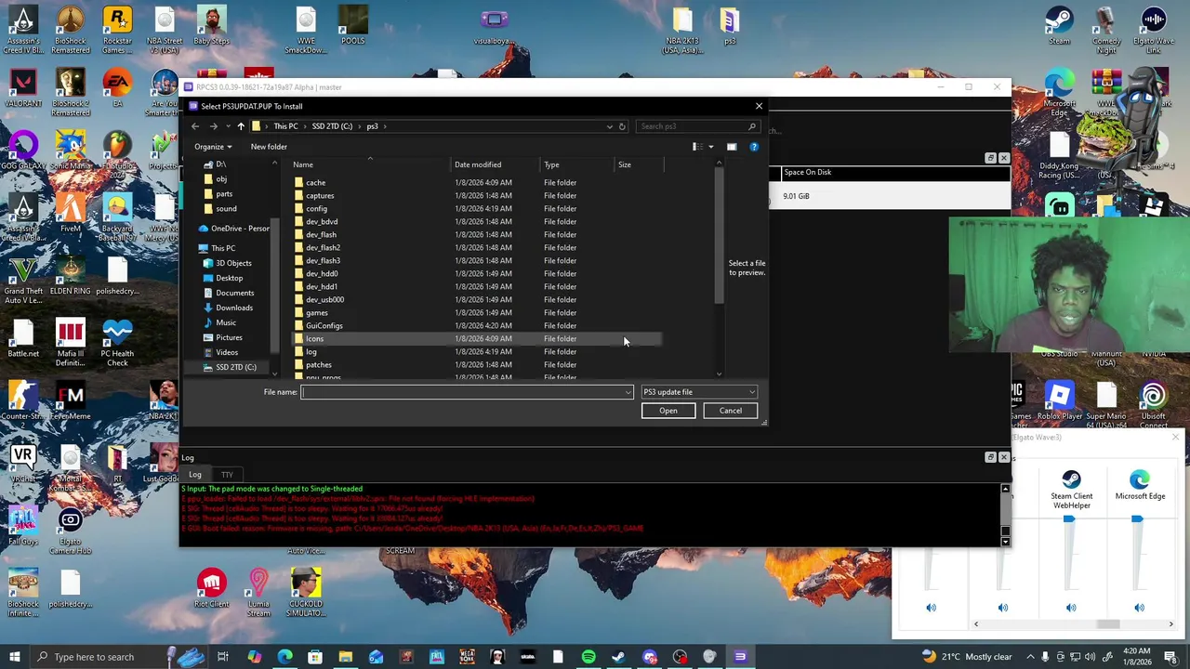The width and height of the screenshot is (1190, 669).
Task: Open the Organize menu
Action: click(x=214, y=147)
